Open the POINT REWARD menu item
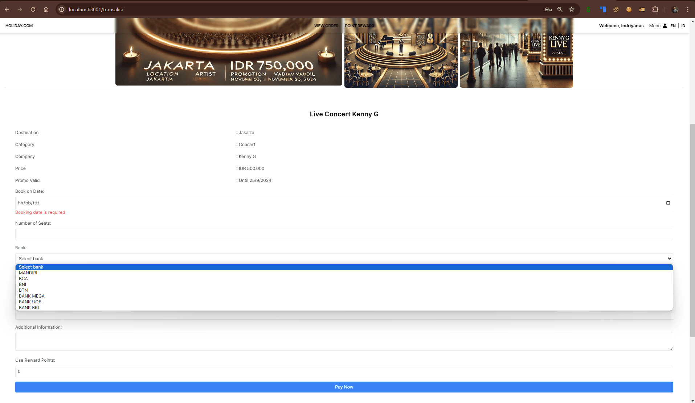Viewport: 695px width, 403px height. point(359,26)
